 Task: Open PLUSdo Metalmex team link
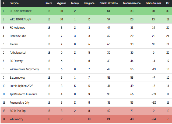coord(21,11)
